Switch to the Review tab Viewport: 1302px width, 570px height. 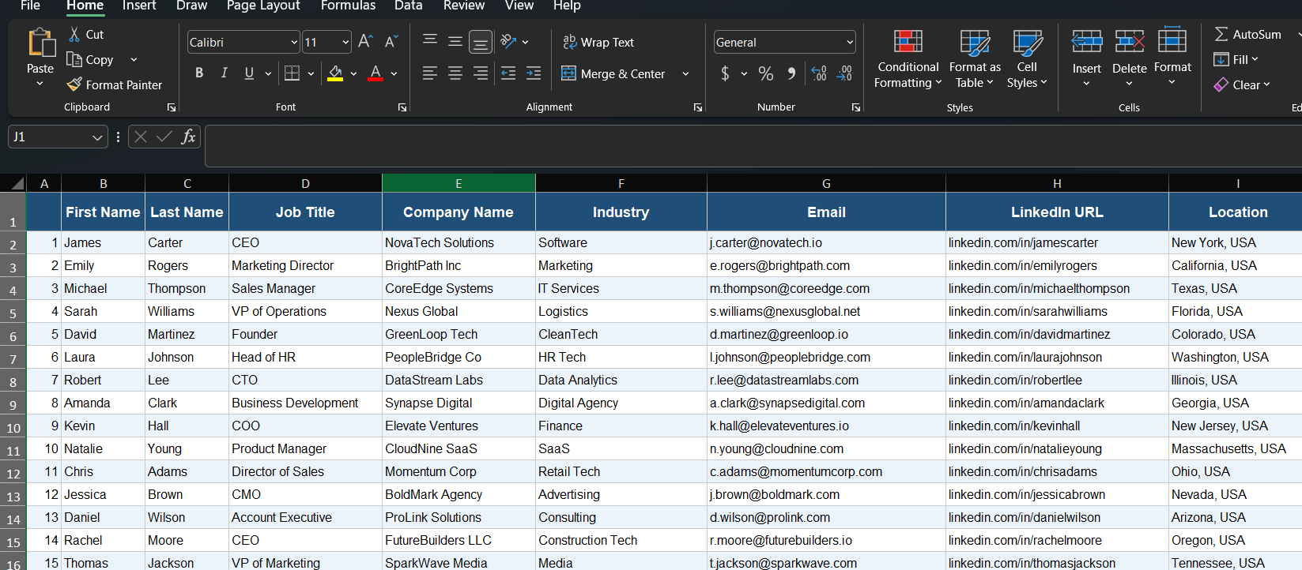tap(464, 6)
